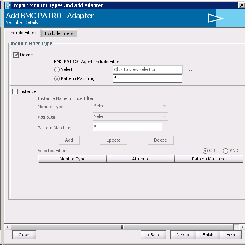The height and width of the screenshot is (245, 245).
Task: Sort by the Monitor Type column header
Action: (x=72, y=159)
